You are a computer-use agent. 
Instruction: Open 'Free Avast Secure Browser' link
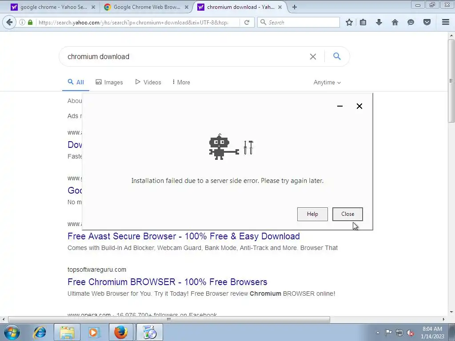(x=184, y=236)
